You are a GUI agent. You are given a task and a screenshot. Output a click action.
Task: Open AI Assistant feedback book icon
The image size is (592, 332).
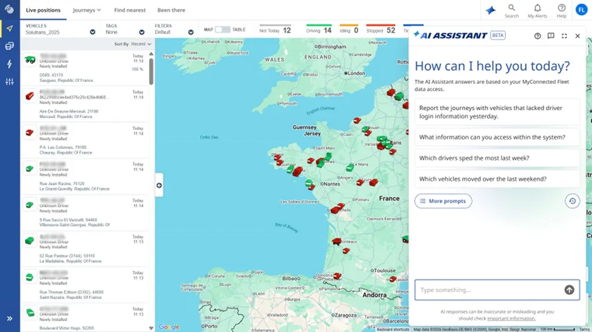click(x=551, y=36)
